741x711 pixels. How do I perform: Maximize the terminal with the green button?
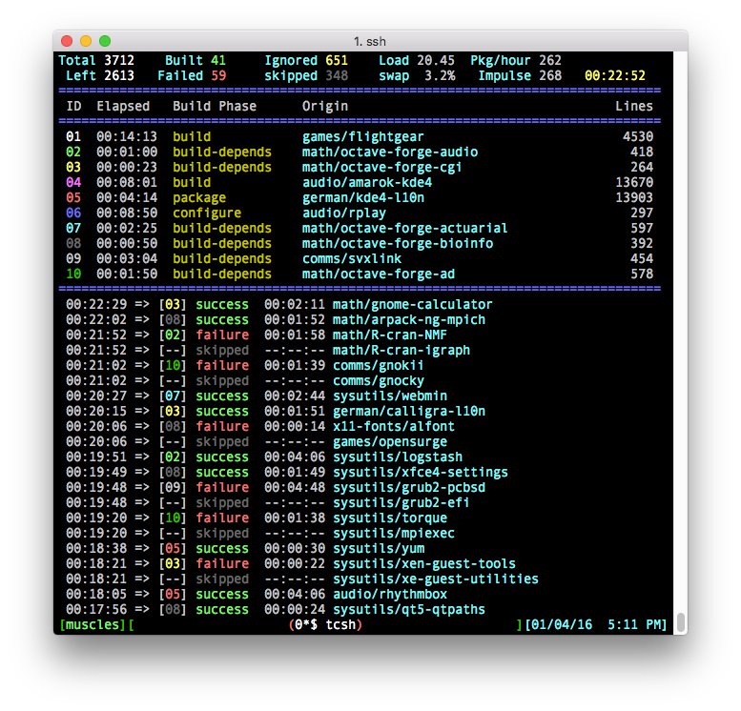pyautogui.click(x=105, y=41)
